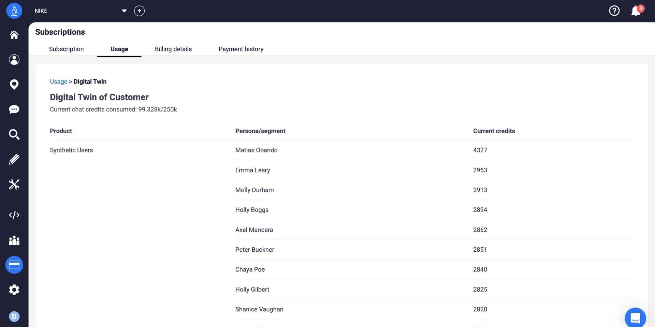
Task: Open the notifications bell icon
Action: (636, 11)
